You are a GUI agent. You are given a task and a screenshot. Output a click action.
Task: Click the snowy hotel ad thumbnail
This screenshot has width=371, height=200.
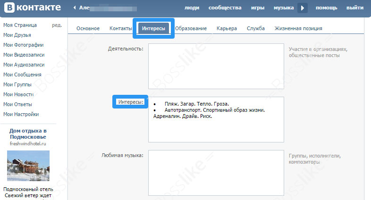28,166
